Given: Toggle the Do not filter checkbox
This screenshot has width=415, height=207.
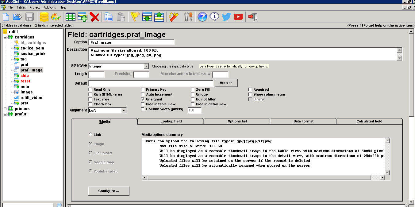Looking at the screenshot, I should 193,99.
